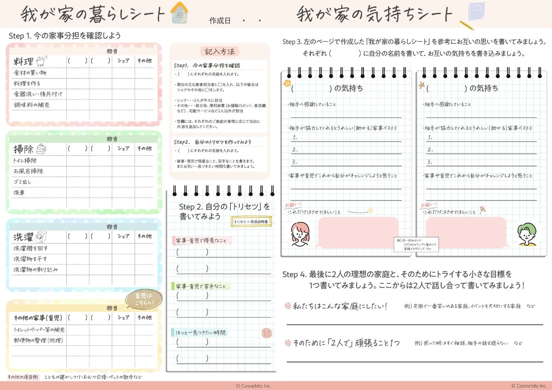Click the orange flower icon on the notebook page
The width and height of the screenshot is (552, 390).
(x=287, y=83)
